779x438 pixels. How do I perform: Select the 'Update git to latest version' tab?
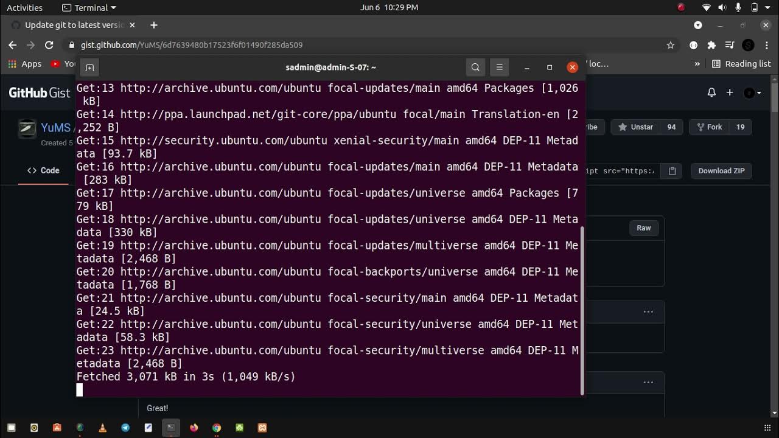tap(73, 25)
